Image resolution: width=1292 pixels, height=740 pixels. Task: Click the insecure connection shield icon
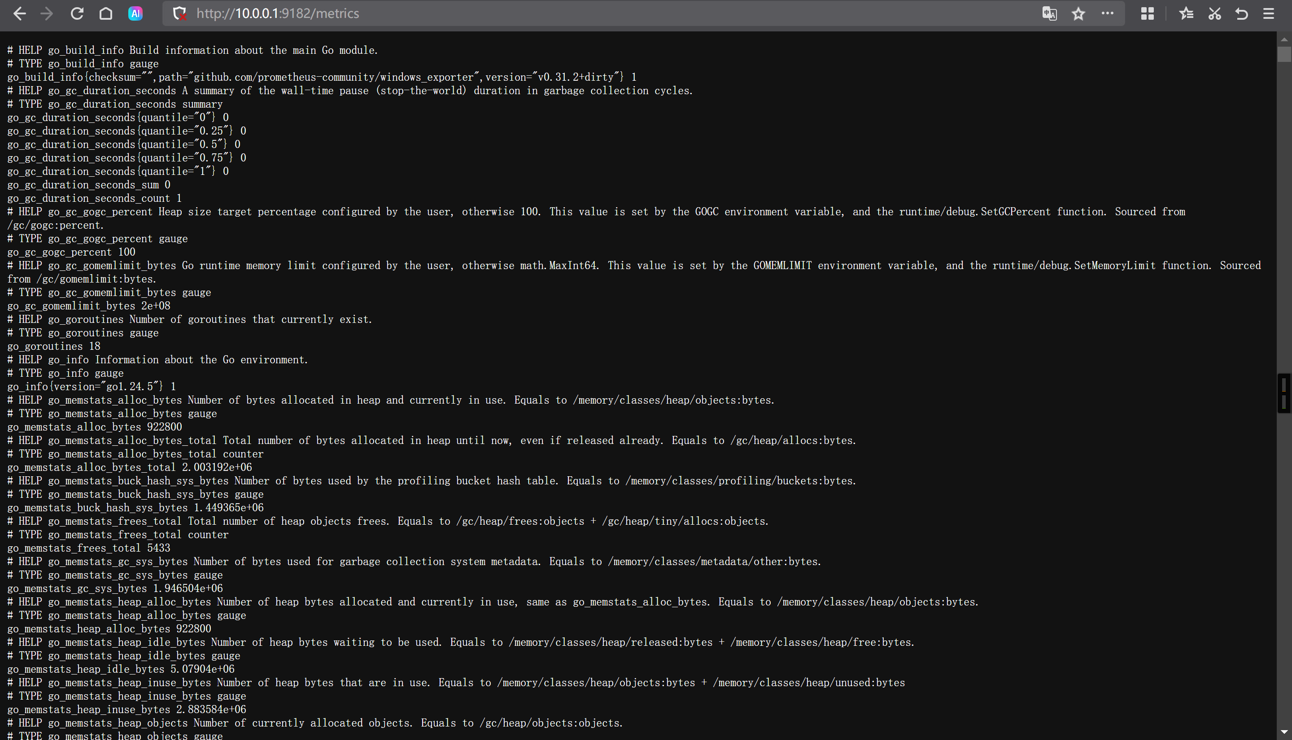(179, 14)
